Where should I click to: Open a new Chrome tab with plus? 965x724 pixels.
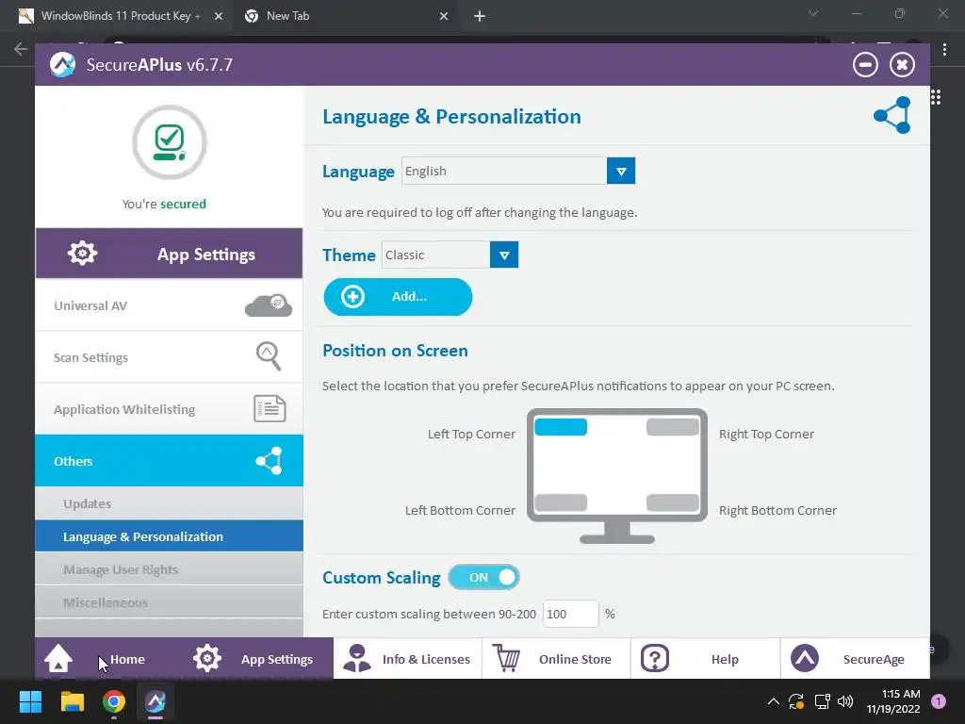[480, 16]
